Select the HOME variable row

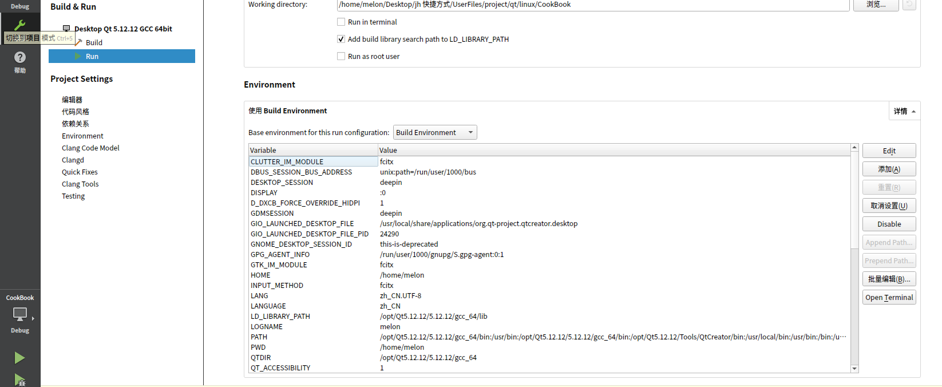click(549, 275)
